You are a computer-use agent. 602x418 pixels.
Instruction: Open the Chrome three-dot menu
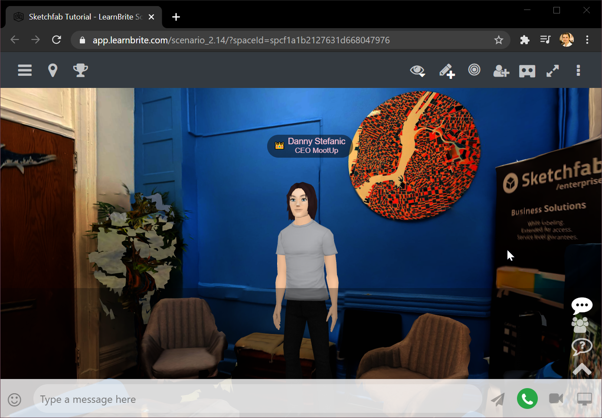tap(587, 40)
